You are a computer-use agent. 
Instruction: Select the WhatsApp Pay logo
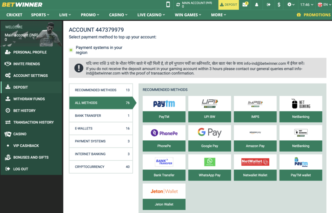click(x=210, y=162)
